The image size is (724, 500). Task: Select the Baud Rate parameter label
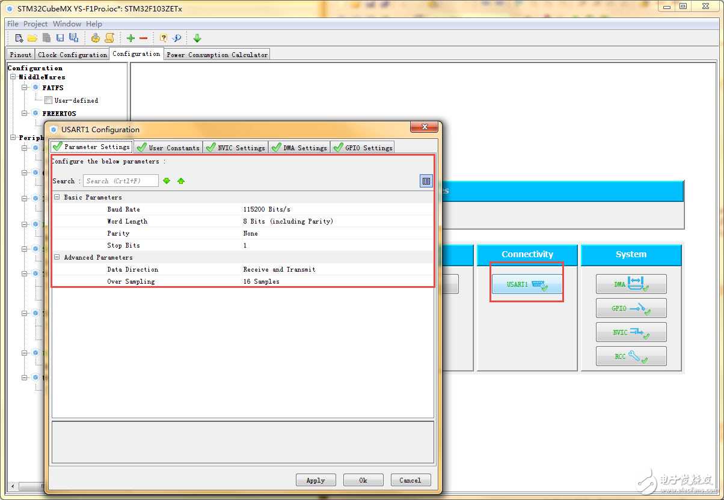123,209
